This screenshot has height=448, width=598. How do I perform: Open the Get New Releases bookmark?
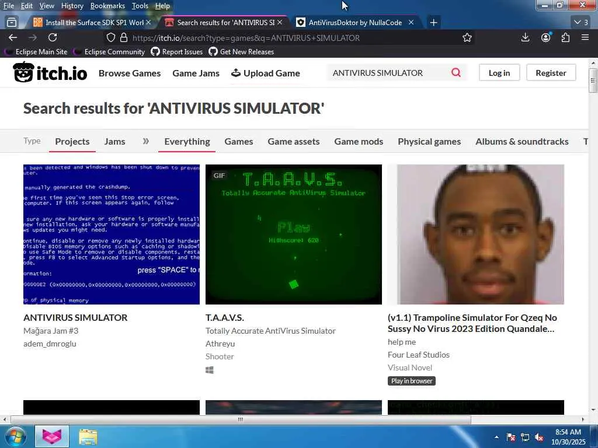click(241, 52)
